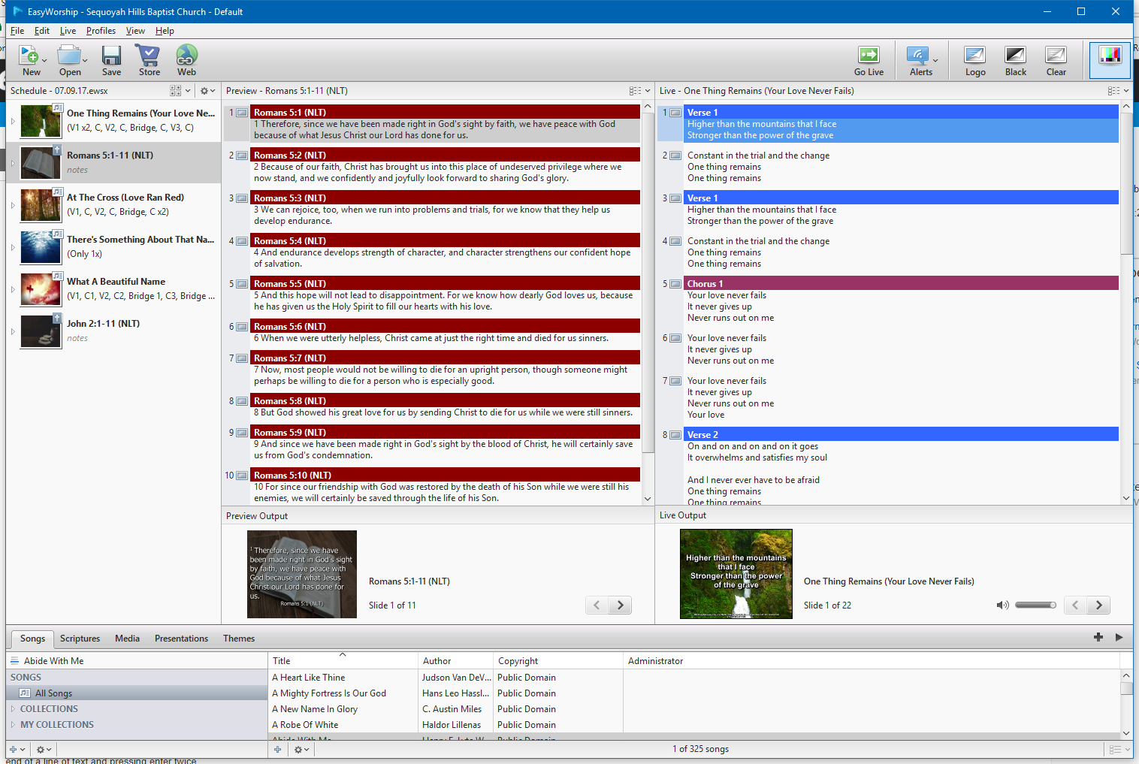This screenshot has height=764, width=1139.
Task: Go to next slide in Preview Output
Action: (620, 605)
